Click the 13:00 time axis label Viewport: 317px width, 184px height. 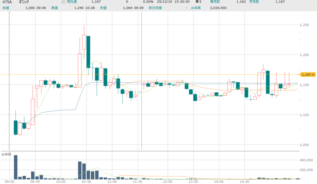click(167, 182)
